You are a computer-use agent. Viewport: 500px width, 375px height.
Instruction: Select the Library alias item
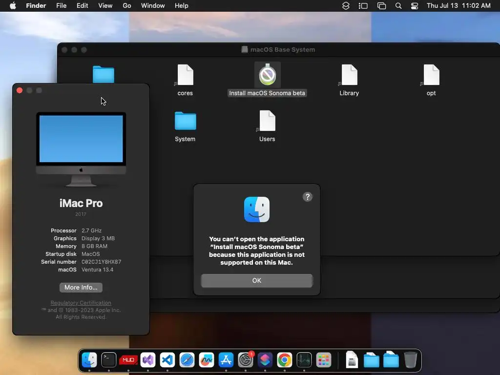[x=349, y=80]
